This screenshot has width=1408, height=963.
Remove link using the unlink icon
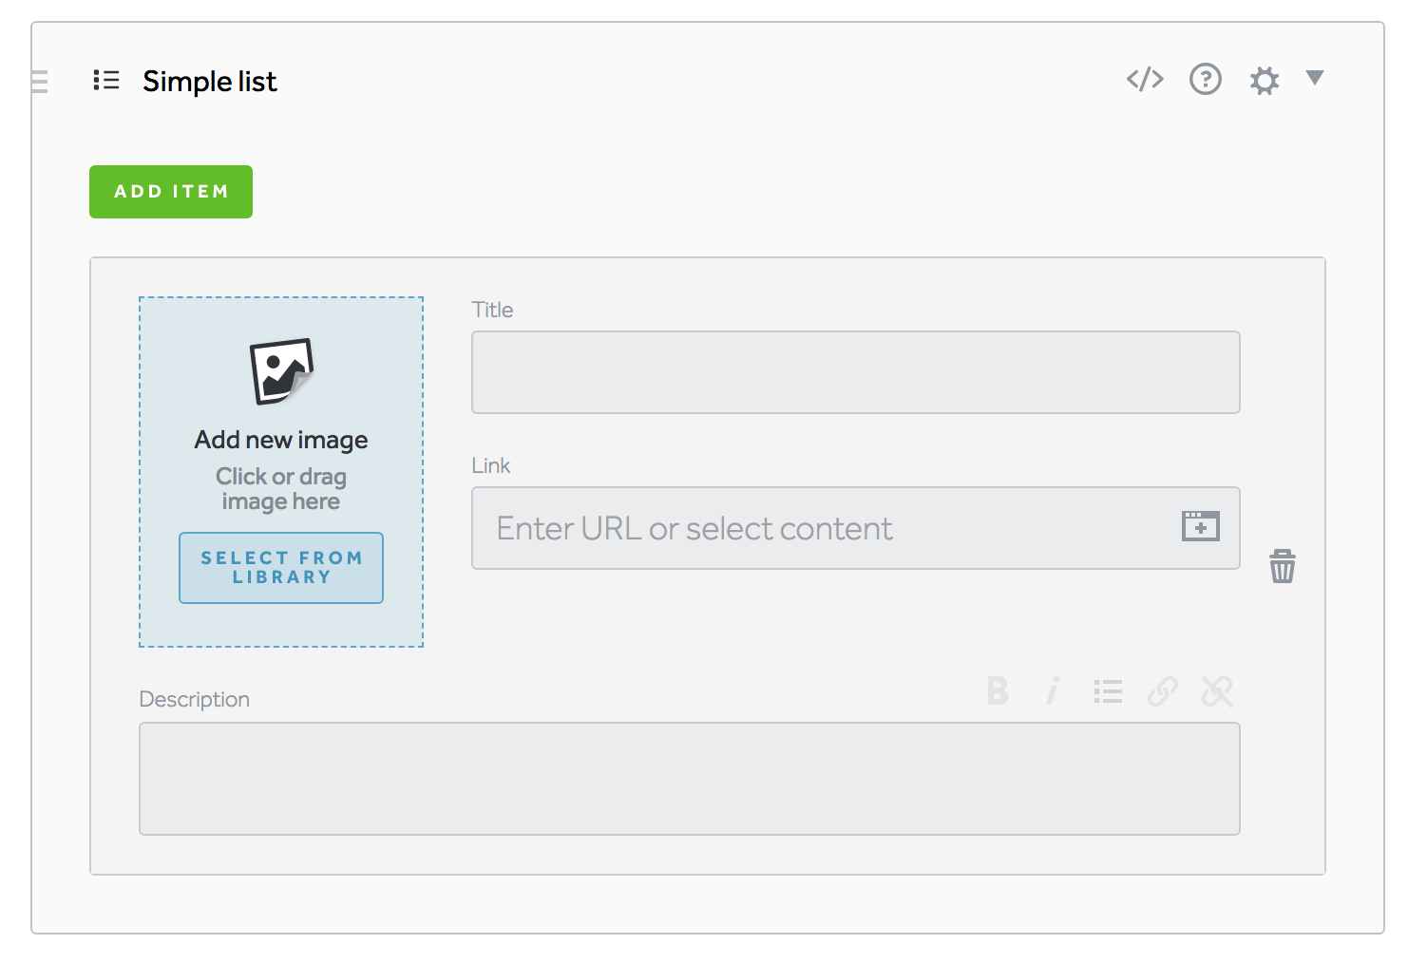pyautogui.click(x=1217, y=691)
